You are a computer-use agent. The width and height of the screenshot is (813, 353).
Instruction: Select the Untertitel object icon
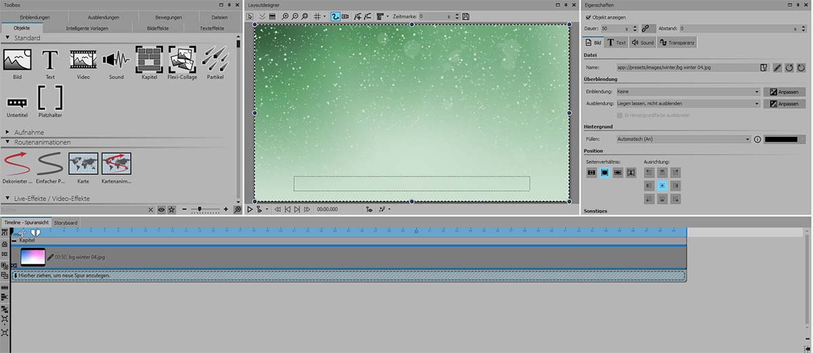17,103
